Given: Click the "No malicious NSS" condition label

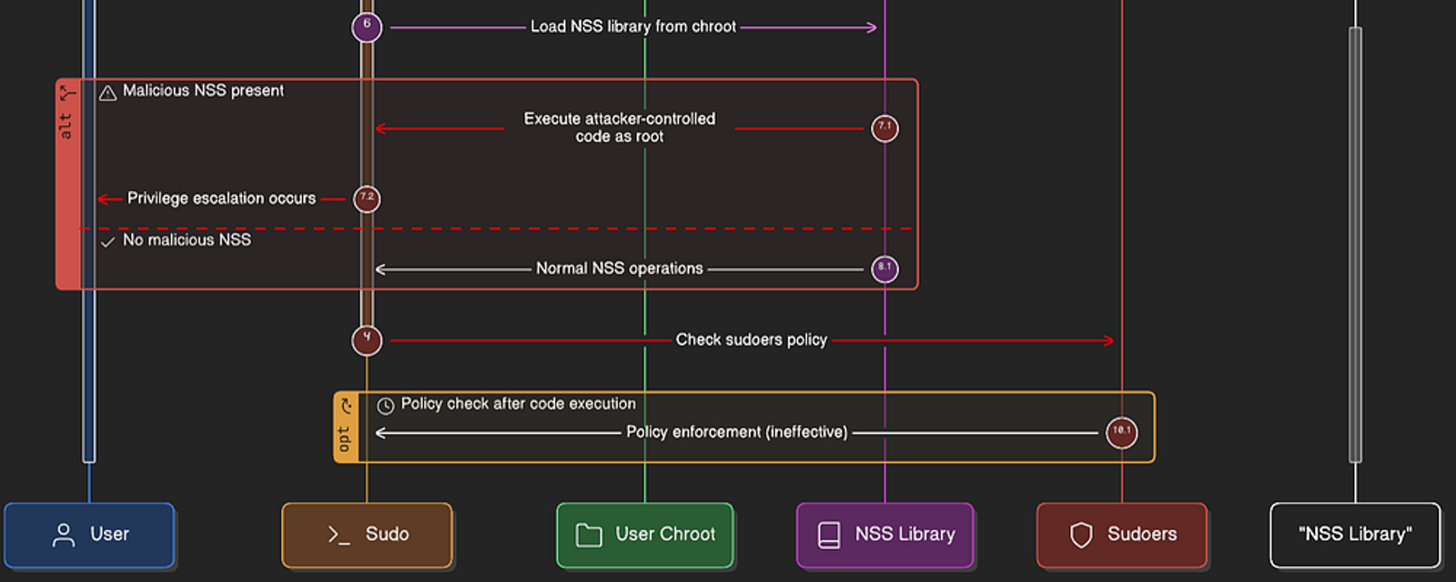Looking at the screenshot, I should pyautogui.click(x=187, y=240).
